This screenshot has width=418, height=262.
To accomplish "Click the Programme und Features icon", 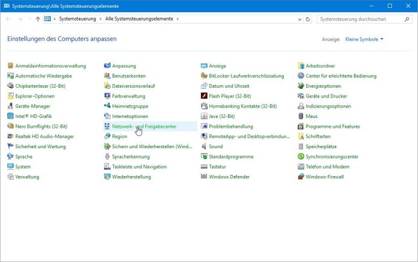I will [x=301, y=126].
